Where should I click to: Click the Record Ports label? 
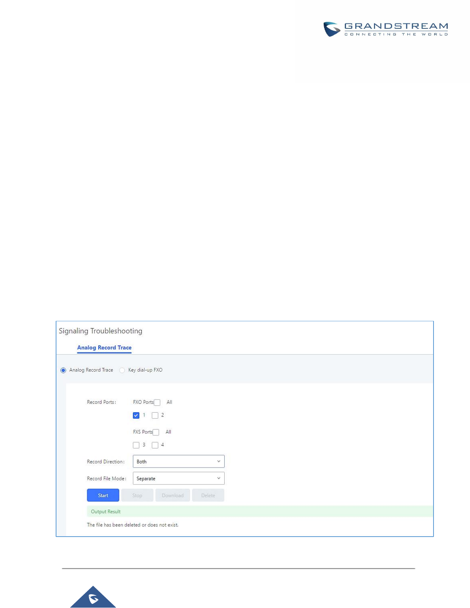[101, 402]
